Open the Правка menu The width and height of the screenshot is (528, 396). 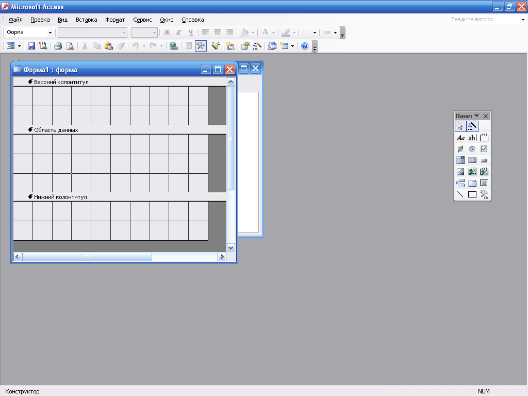click(x=40, y=20)
